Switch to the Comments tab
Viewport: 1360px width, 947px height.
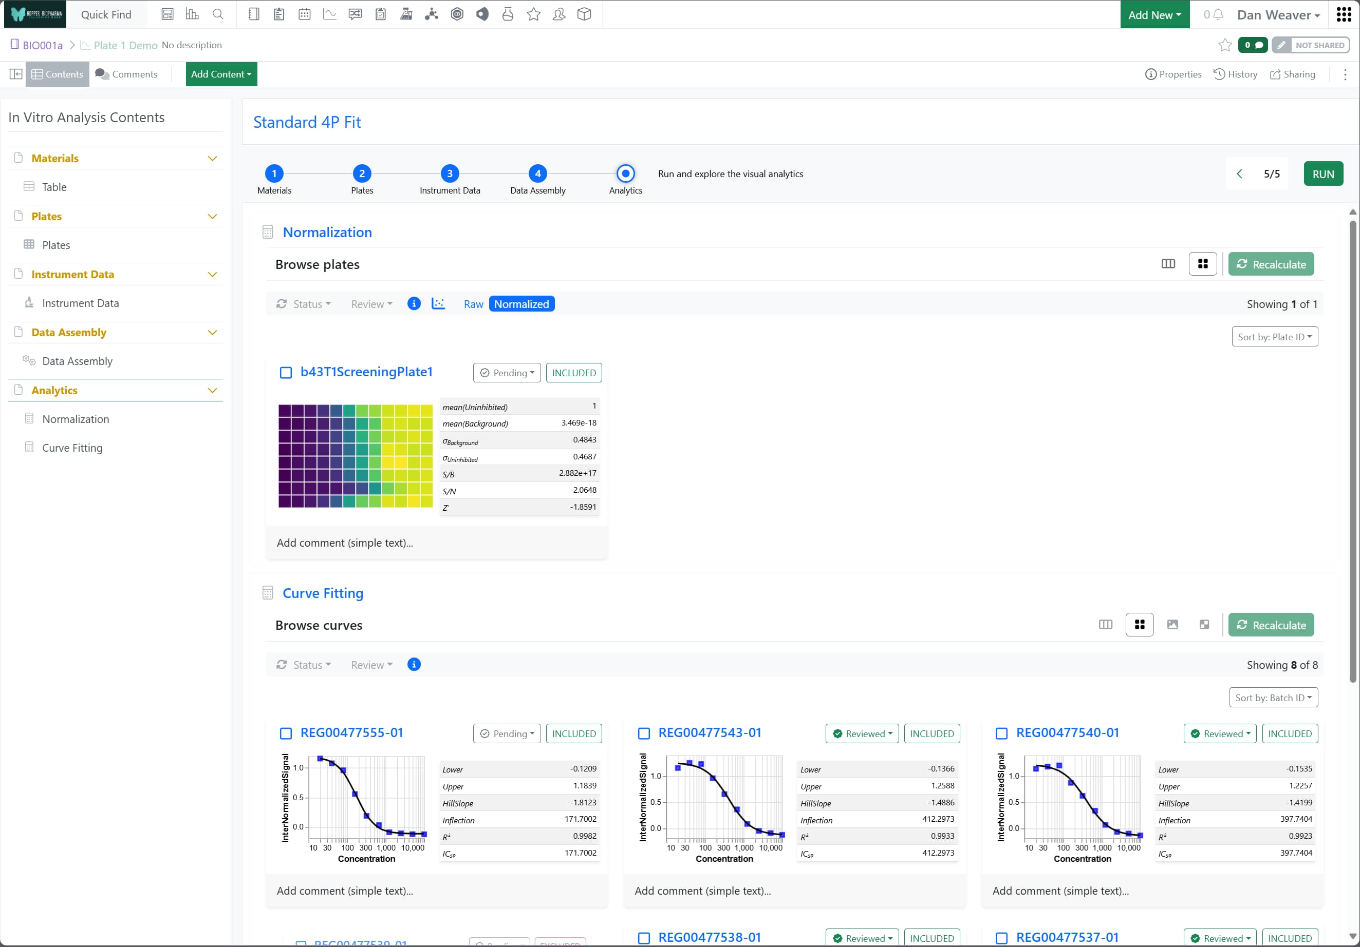pyautogui.click(x=126, y=74)
